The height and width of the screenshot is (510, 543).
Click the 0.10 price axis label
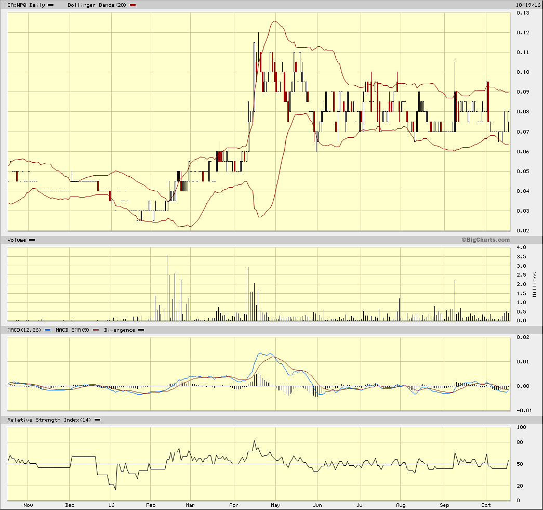point(523,72)
